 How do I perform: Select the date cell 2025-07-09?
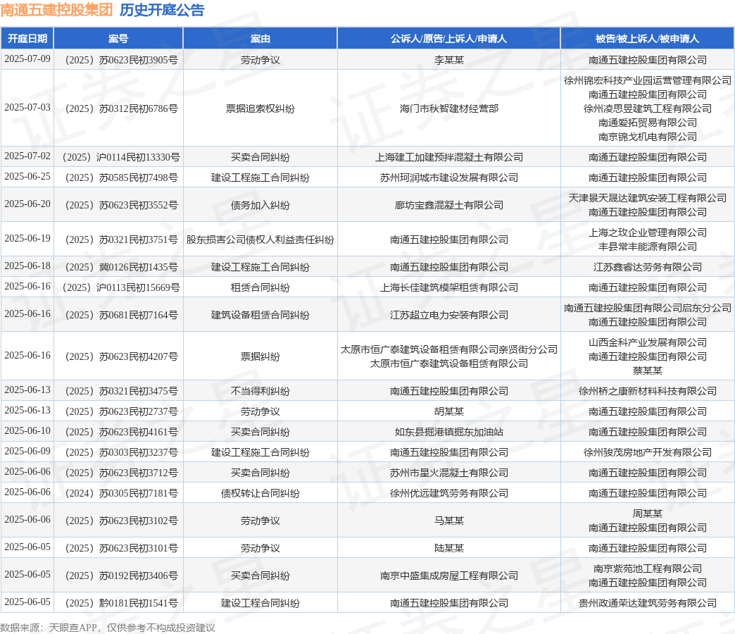[27, 59]
